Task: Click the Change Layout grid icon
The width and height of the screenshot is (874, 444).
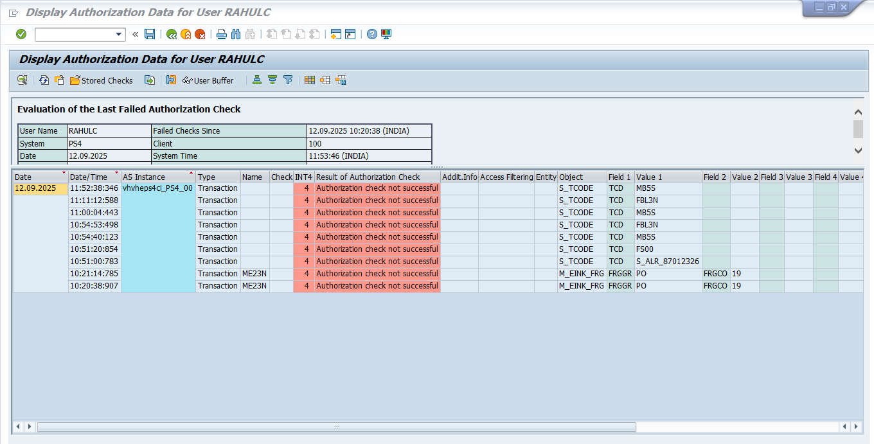Action: (x=310, y=80)
